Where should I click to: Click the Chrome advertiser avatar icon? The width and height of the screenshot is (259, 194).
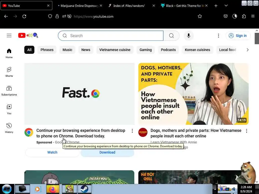pos(29,132)
